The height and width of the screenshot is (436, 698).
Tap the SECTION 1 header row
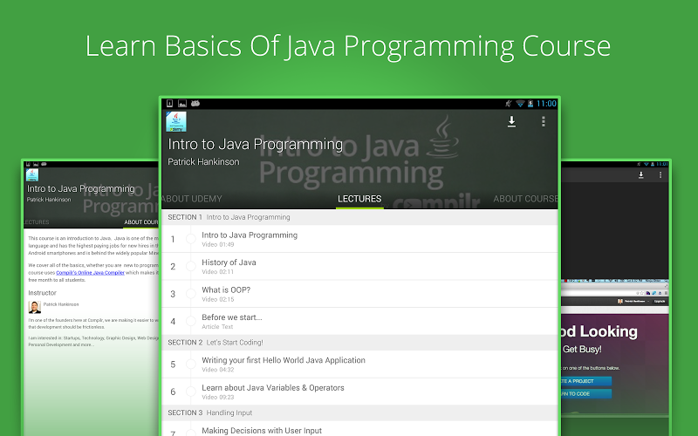[x=359, y=217]
